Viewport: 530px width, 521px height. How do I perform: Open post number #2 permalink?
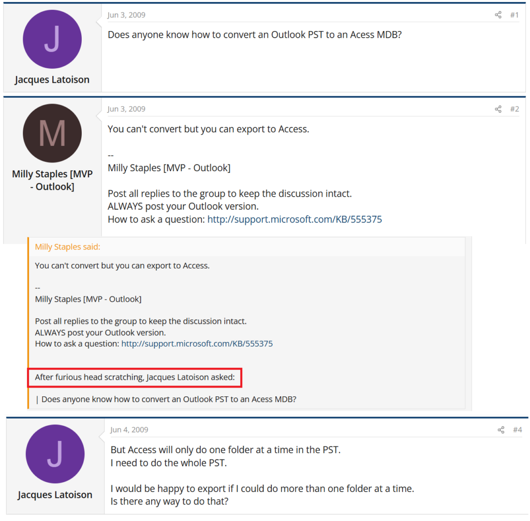514,109
